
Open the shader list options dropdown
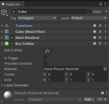(x=102, y=99)
